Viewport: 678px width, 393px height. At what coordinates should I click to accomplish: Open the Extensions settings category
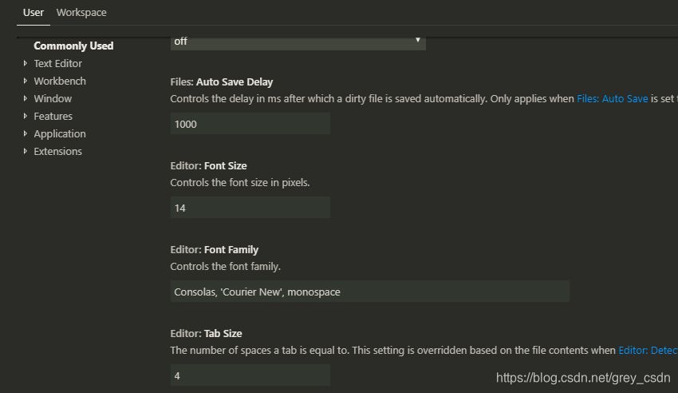[x=57, y=152]
